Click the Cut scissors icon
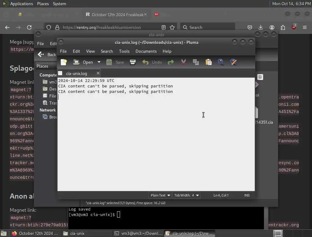The height and width of the screenshot is (237, 312). [x=183, y=62]
